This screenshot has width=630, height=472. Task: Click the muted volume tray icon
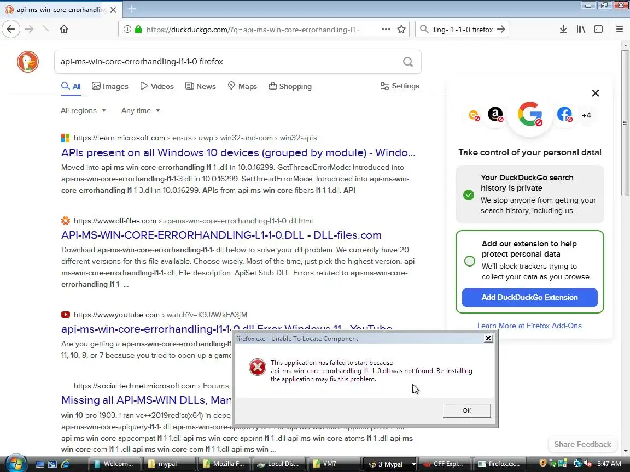pyautogui.click(x=588, y=464)
